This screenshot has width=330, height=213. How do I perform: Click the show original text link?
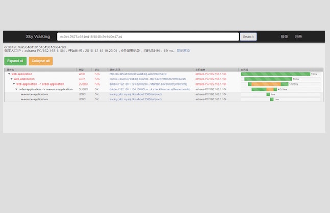click(183, 51)
